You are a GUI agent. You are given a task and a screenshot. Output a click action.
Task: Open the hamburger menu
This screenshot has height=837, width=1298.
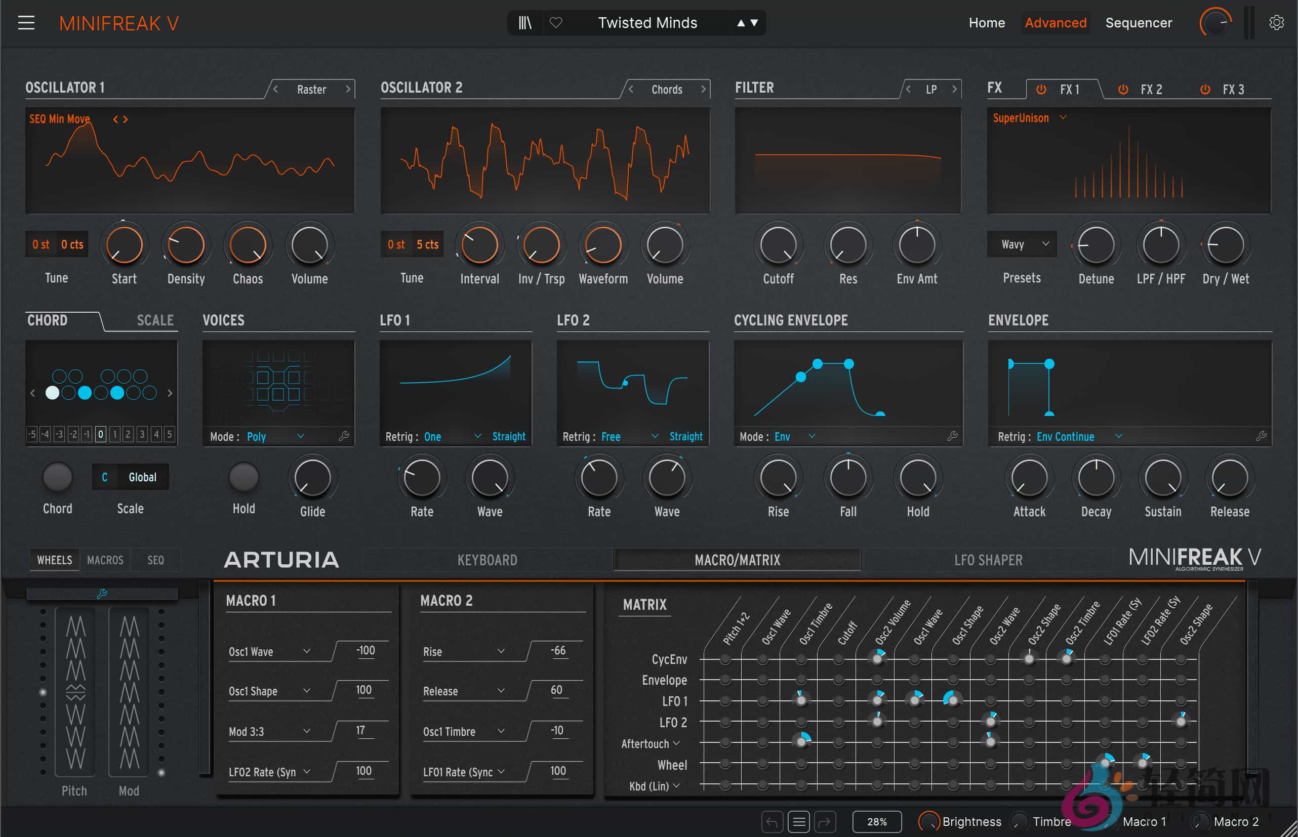(x=26, y=23)
